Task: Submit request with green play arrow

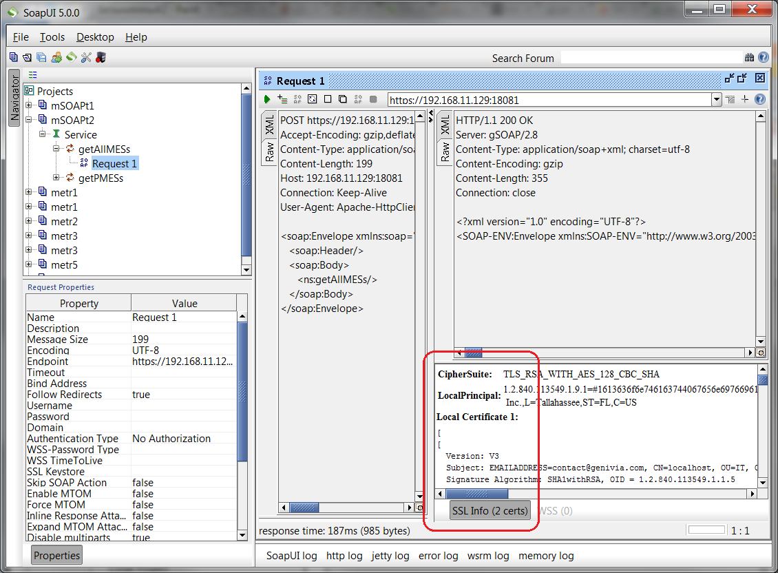Action: point(267,99)
